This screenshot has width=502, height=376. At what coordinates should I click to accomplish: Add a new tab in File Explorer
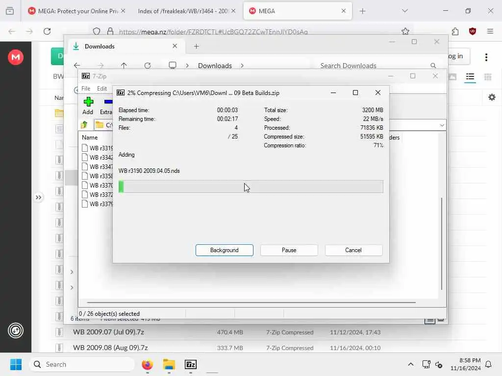point(197,47)
